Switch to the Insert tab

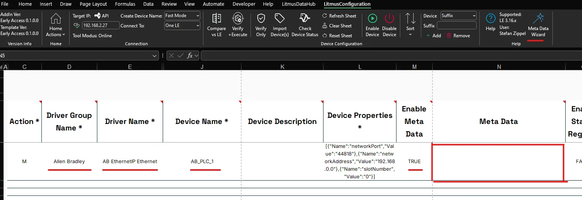click(x=46, y=4)
